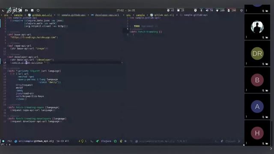Click the tray indicator showing 43
The height and width of the screenshot is (154, 274).
coord(170,10)
